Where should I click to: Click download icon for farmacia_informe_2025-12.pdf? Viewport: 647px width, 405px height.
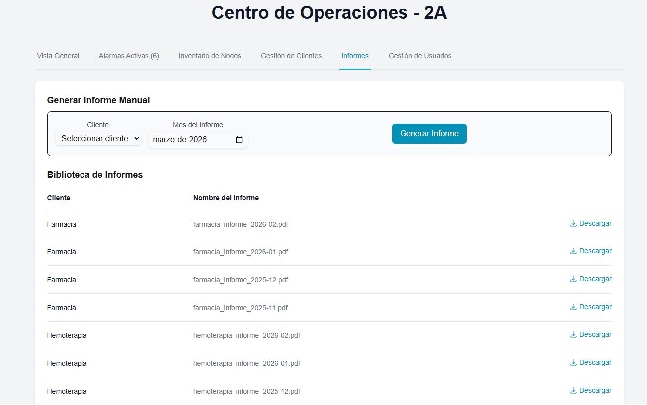573,279
